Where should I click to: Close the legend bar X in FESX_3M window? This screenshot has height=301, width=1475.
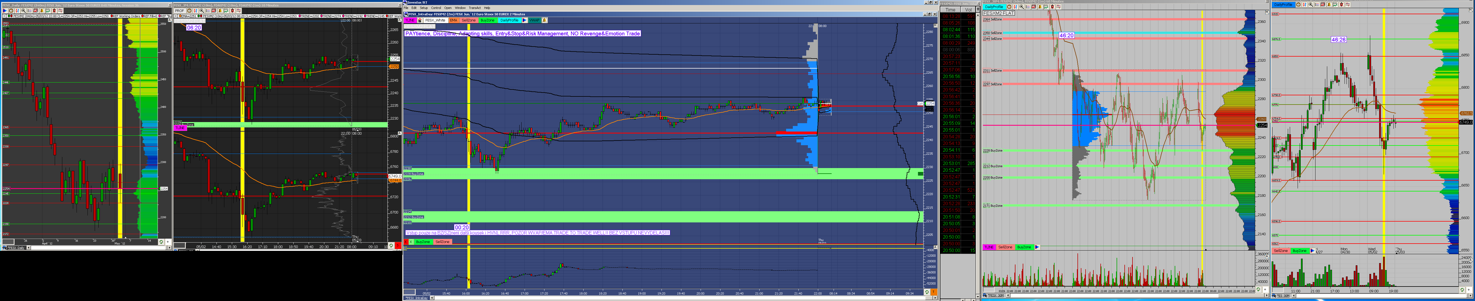[x=176, y=16]
